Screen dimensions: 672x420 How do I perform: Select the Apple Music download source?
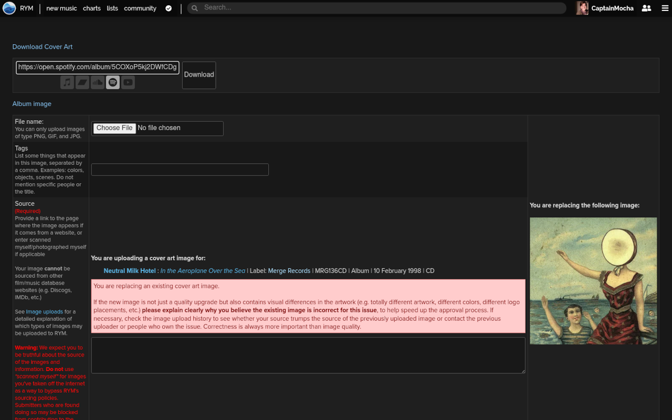(x=67, y=82)
